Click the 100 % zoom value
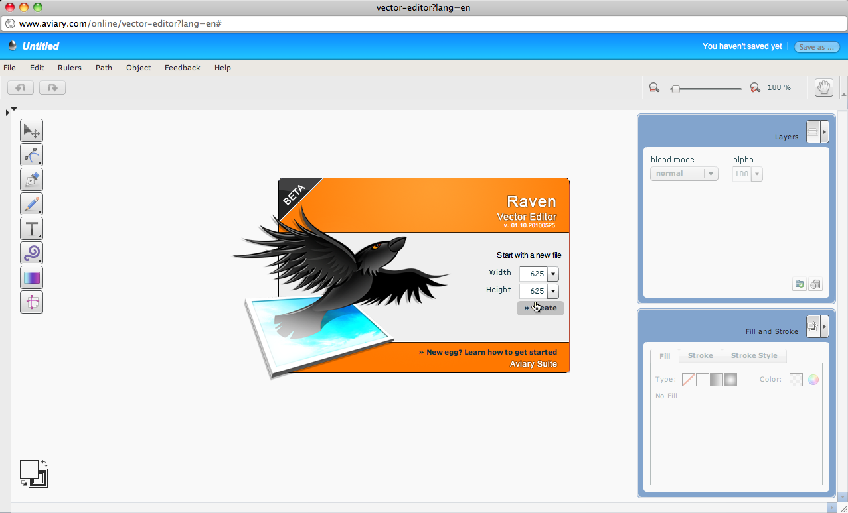The height and width of the screenshot is (513, 848). click(x=779, y=87)
